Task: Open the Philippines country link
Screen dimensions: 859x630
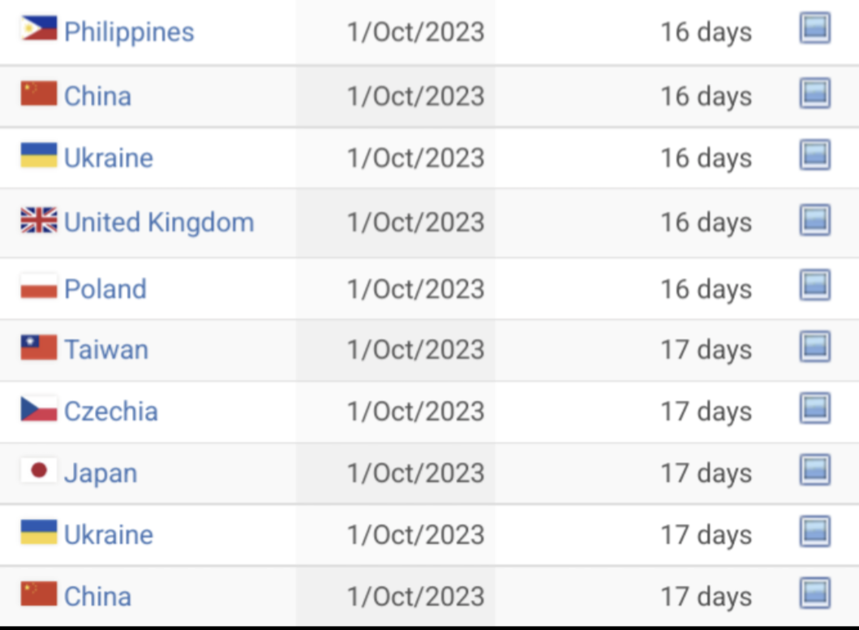Action: pos(129,32)
